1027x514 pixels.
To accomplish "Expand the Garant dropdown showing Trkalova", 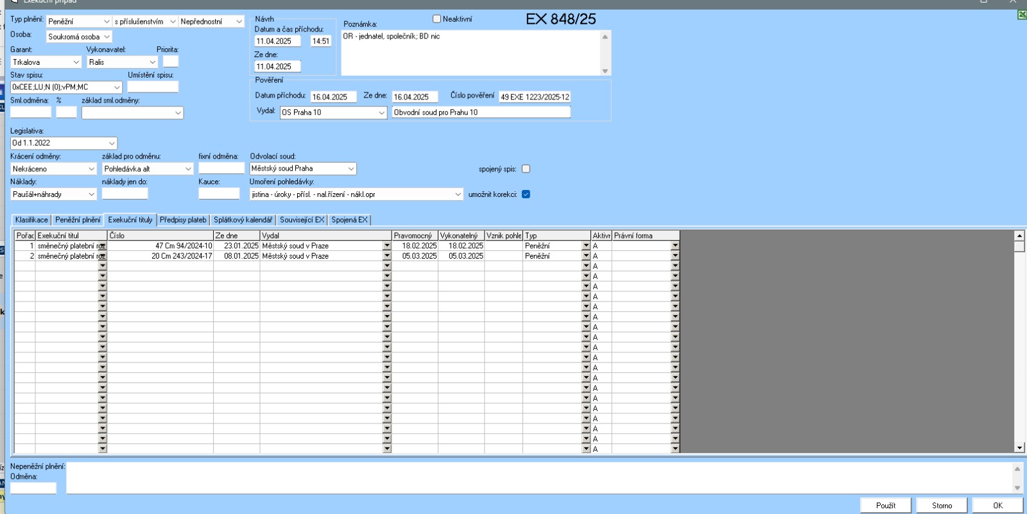I will 76,62.
